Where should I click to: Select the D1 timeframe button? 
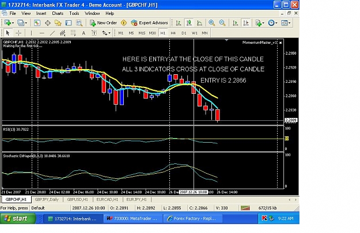[184, 33]
